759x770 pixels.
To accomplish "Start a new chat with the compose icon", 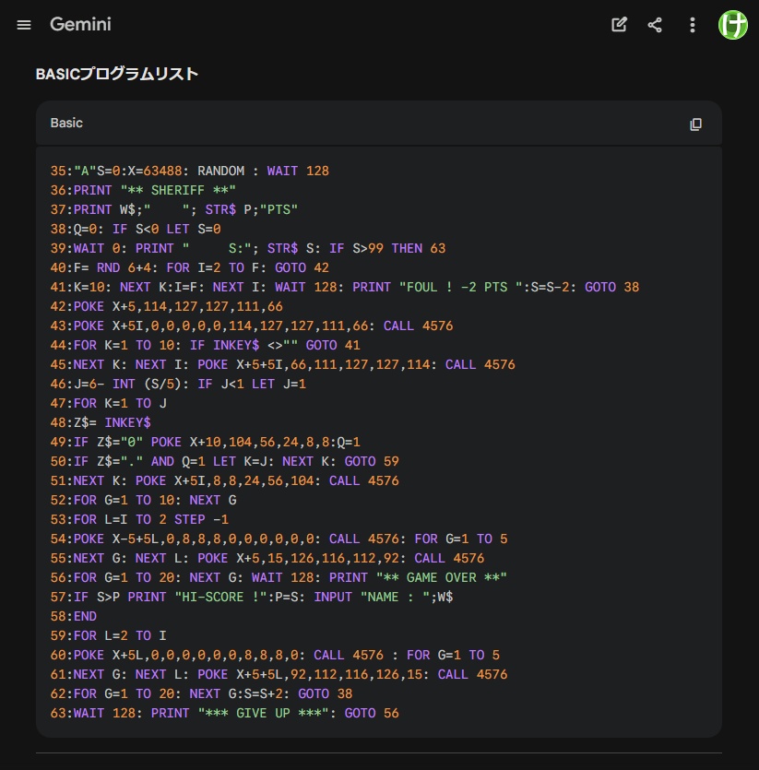I will point(618,25).
